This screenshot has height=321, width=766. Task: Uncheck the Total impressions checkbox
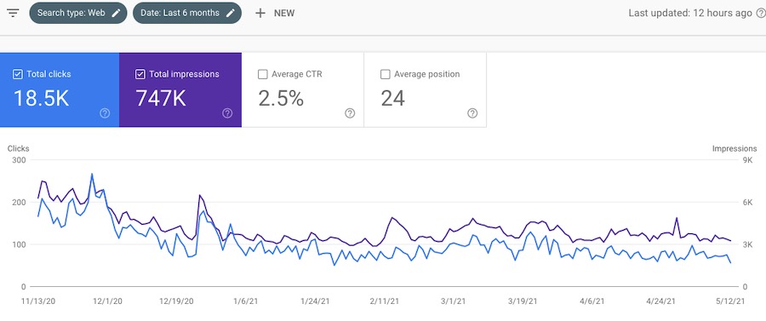pyautogui.click(x=140, y=74)
